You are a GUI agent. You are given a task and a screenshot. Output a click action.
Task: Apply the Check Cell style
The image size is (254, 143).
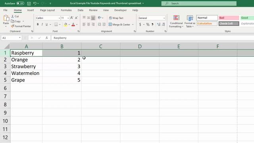[229, 24]
